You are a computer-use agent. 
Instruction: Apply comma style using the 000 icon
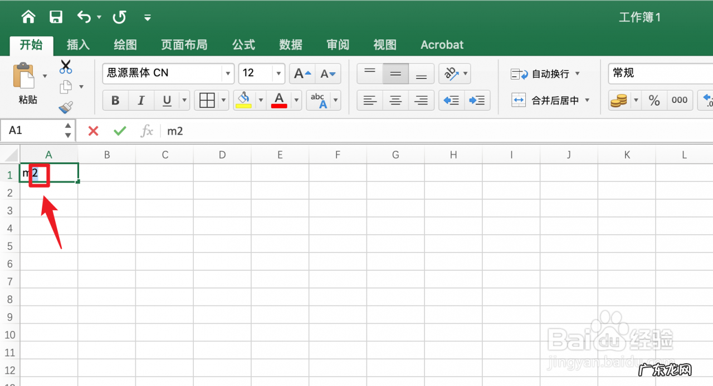point(680,100)
